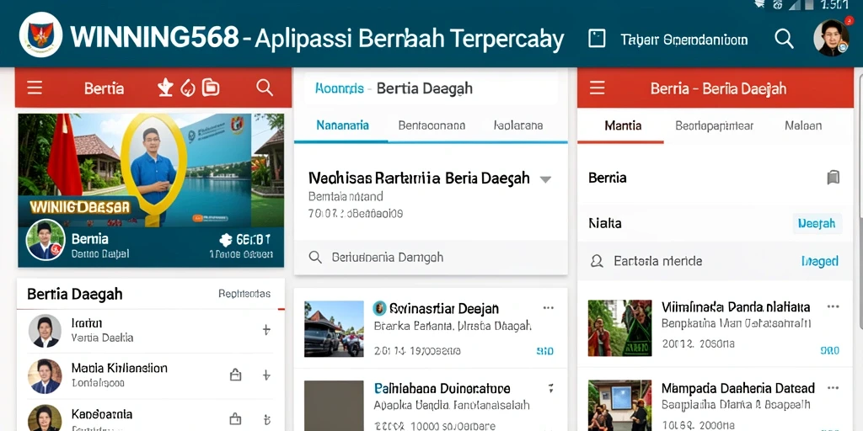This screenshot has width=863, height=431.
Task: Open the Palhiabana Duinerature thumbnail
Action: click(x=334, y=406)
